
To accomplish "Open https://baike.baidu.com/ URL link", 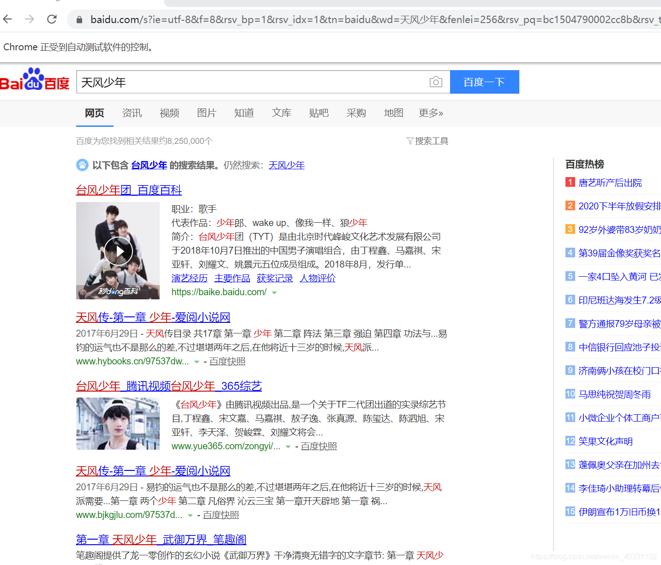I will click(x=219, y=292).
